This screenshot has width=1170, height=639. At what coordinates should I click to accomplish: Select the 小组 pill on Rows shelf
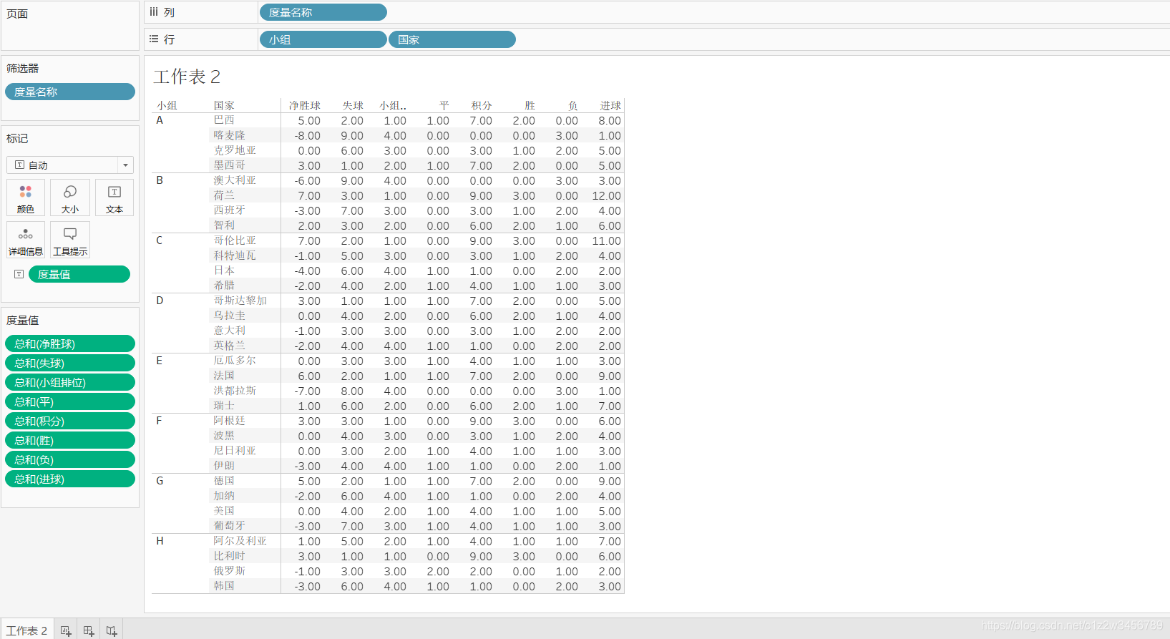(x=323, y=39)
